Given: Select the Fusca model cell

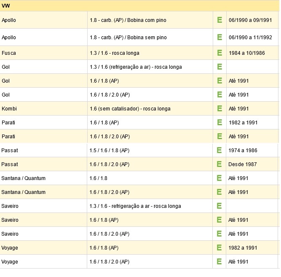Looking at the screenshot, I should point(43,53).
